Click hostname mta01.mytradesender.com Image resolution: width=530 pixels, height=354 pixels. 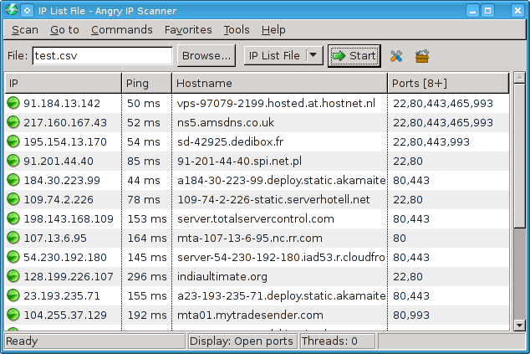coord(250,316)
